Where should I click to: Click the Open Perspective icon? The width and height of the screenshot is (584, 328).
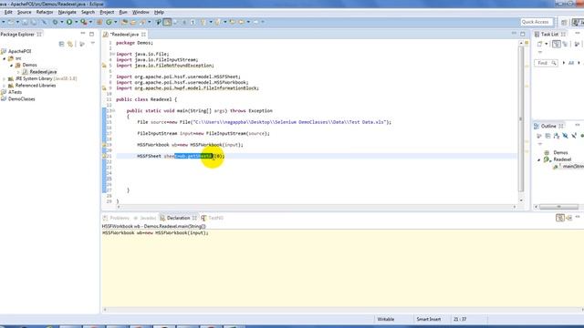coord(564,22)
